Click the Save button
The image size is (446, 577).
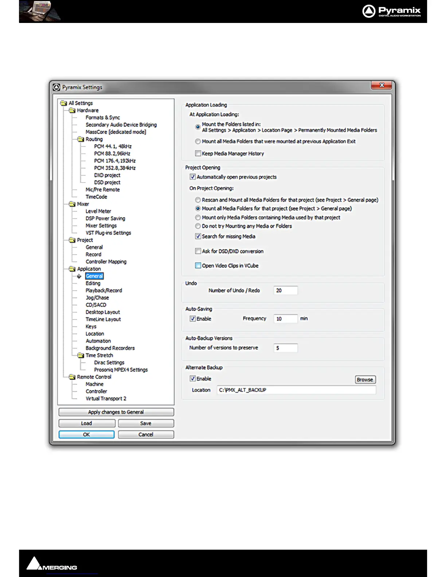[146, 423]
